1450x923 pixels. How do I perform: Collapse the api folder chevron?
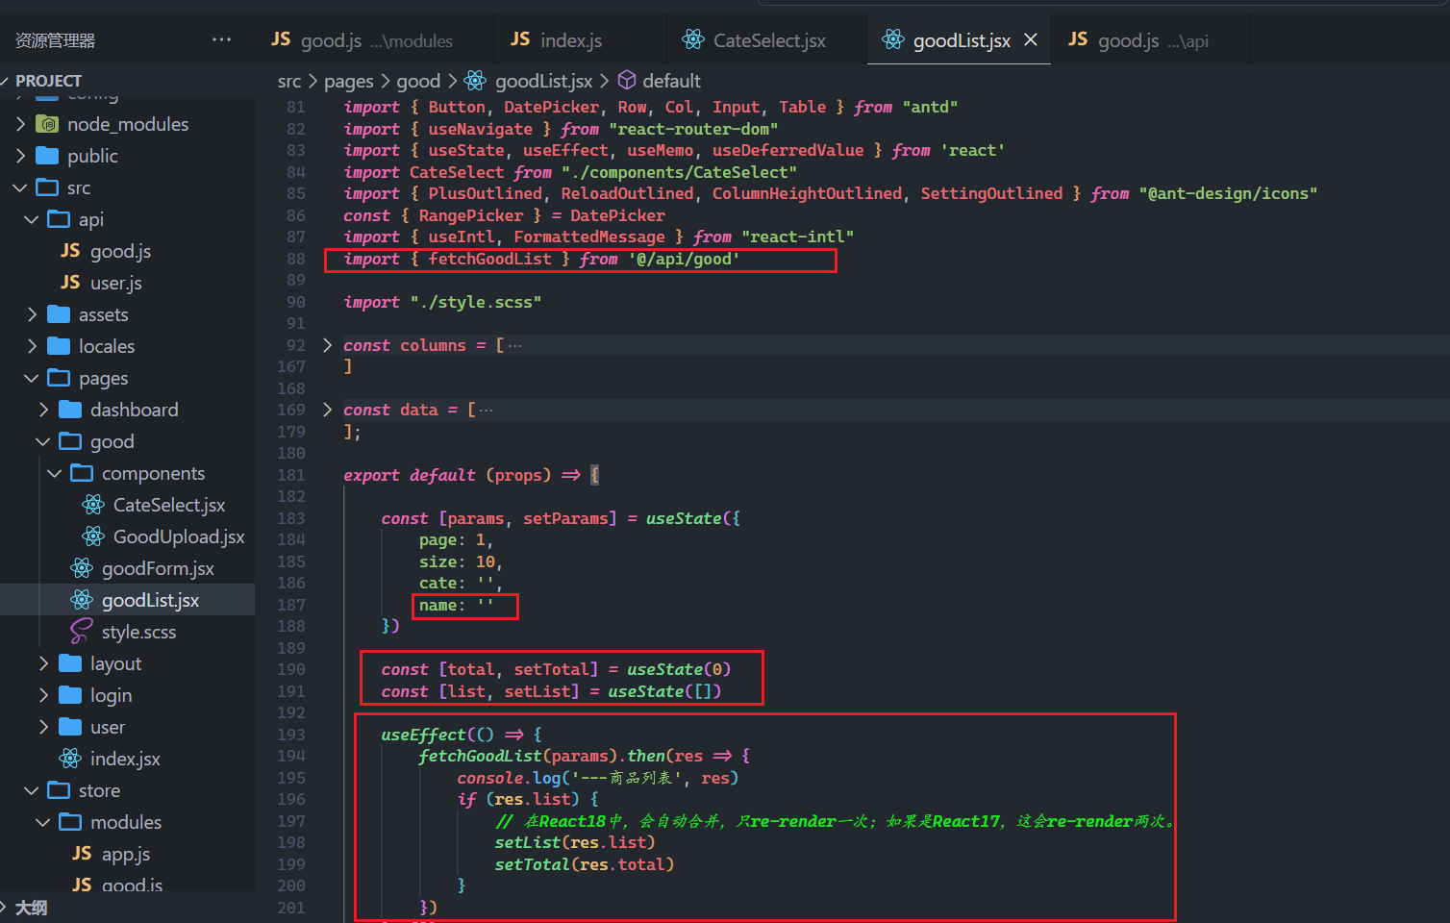click(32, 219)
